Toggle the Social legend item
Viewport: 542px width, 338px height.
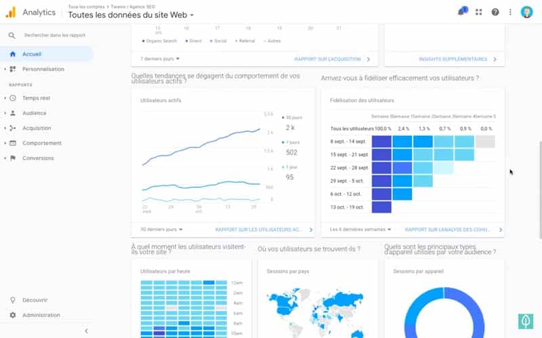click(x=218, y=41)
